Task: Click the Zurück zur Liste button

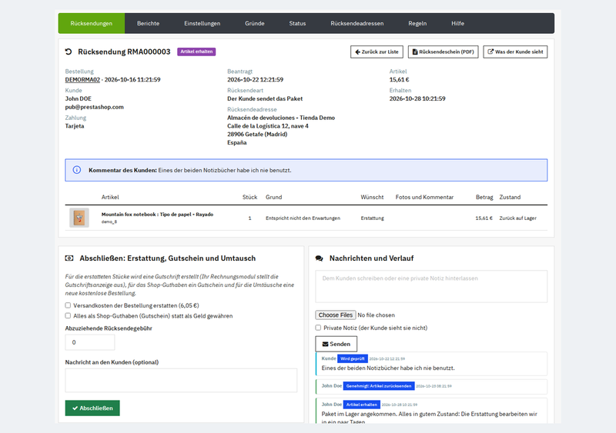Action: [x=377, y=52]
